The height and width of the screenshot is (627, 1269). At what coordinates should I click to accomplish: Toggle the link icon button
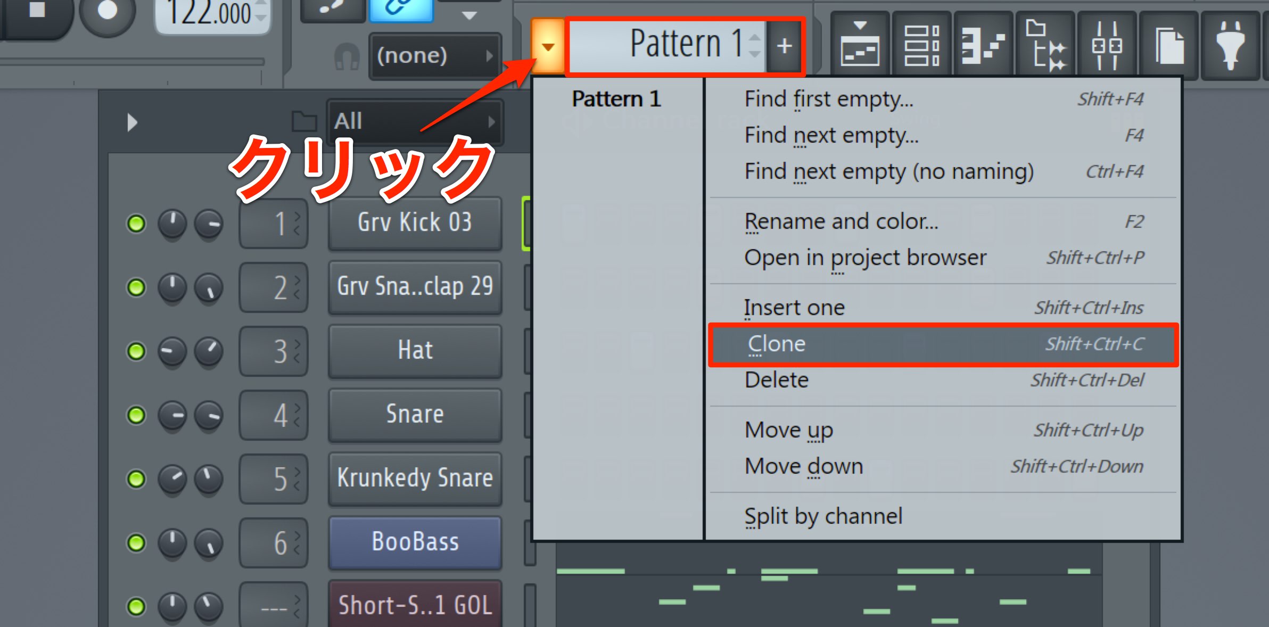pyautogui.click(x=400, y=9)
